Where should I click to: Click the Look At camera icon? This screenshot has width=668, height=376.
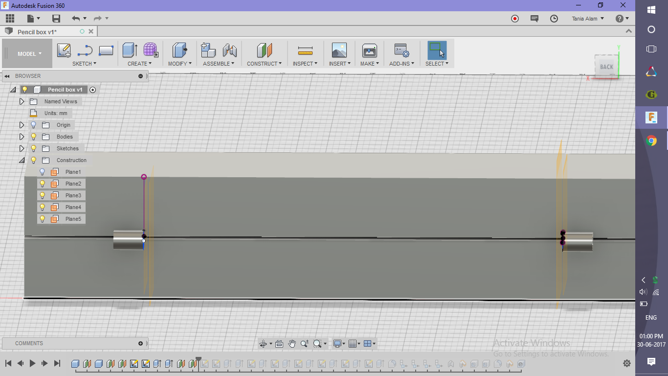[x=279, y=344]
